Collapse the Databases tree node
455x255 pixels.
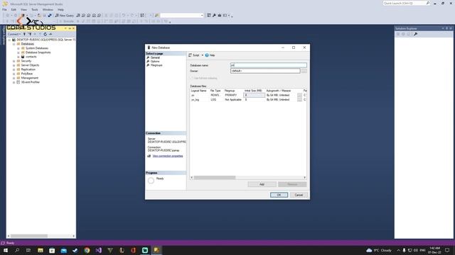14,44
